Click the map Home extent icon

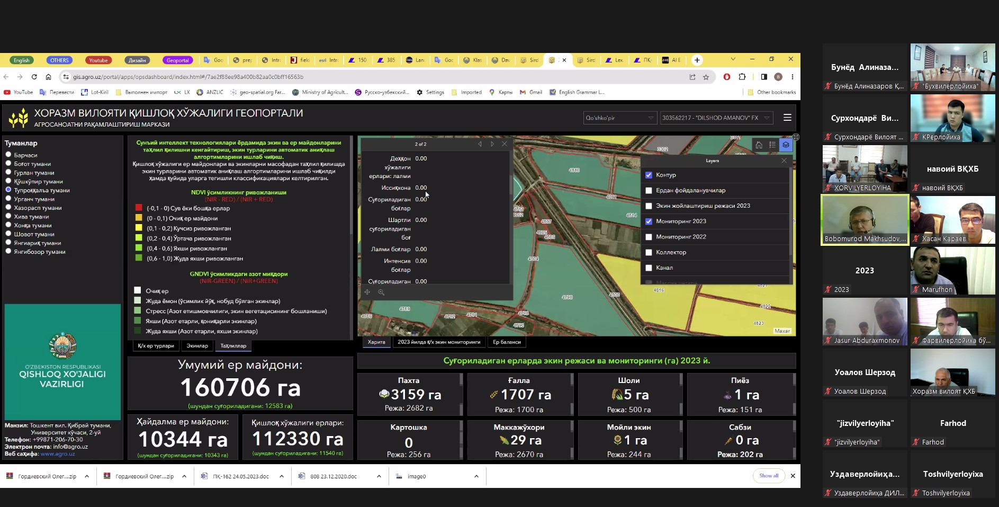tap(759, 145)
